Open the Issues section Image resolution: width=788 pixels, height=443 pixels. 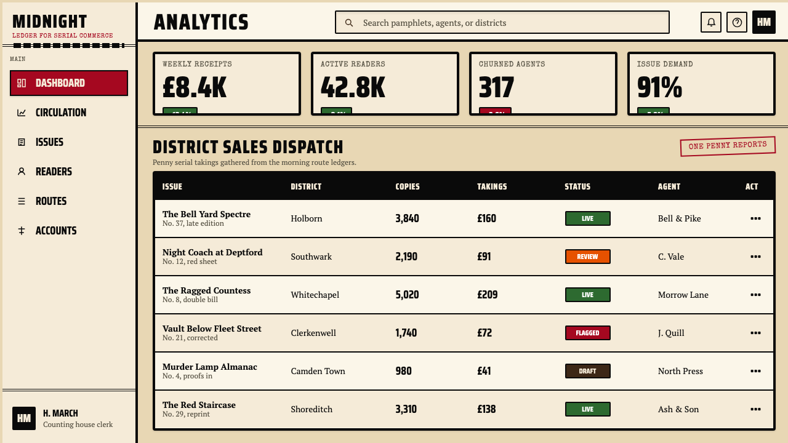(69, 142)
